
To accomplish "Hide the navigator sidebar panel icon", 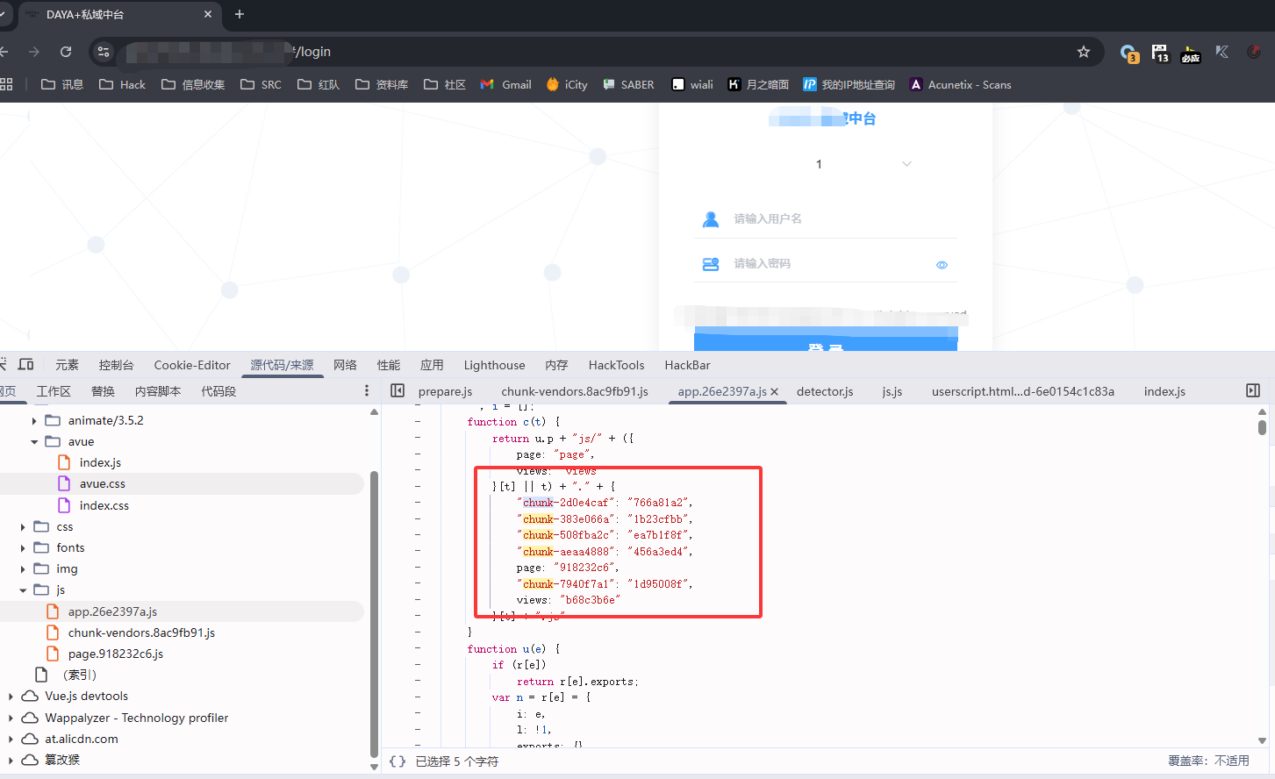I will (398, 391).
